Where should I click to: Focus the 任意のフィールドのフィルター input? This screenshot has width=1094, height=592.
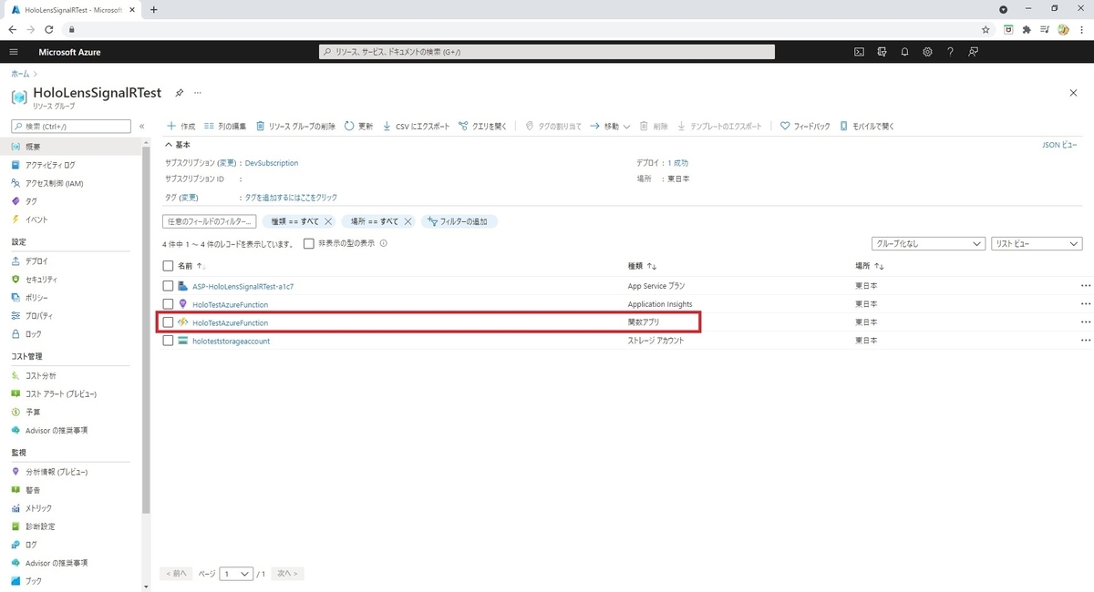point(209,221)
